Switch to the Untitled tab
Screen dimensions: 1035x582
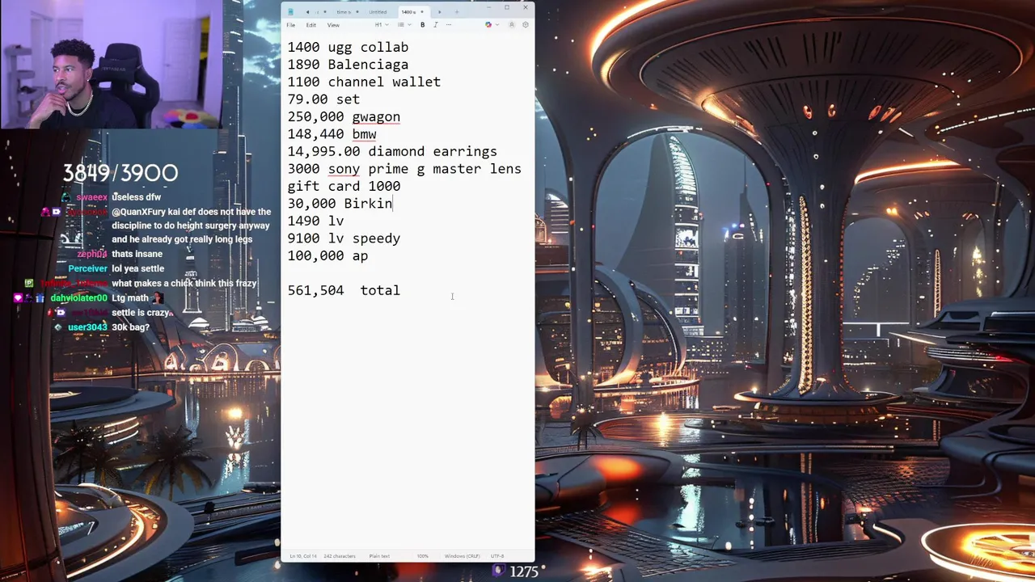(378, 12)
